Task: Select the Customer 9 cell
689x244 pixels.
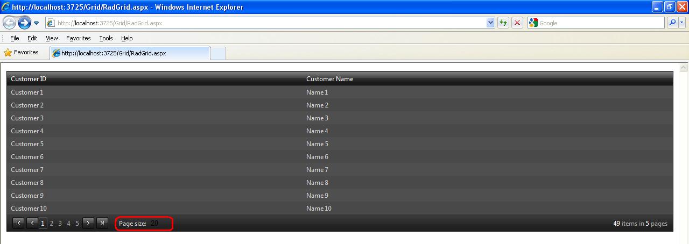Action: tap(154, 196)
